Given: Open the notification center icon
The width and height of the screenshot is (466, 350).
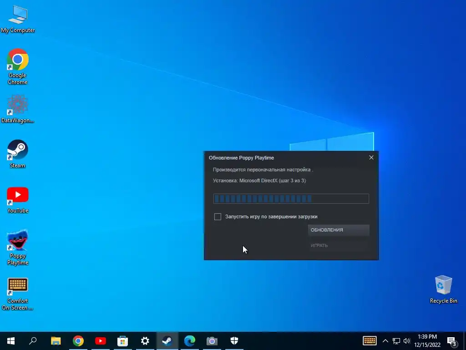Looking at the screenshot, I should point(451,341).
